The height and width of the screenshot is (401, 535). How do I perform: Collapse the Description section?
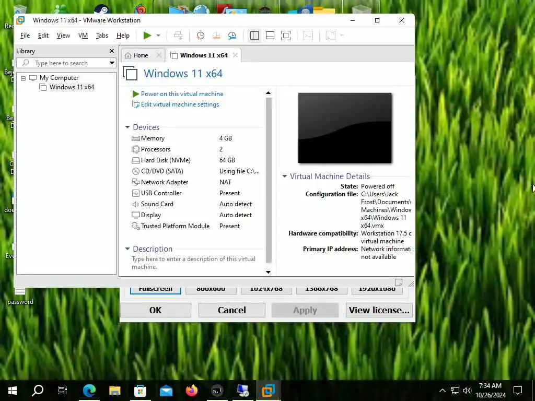pos(127,249)
